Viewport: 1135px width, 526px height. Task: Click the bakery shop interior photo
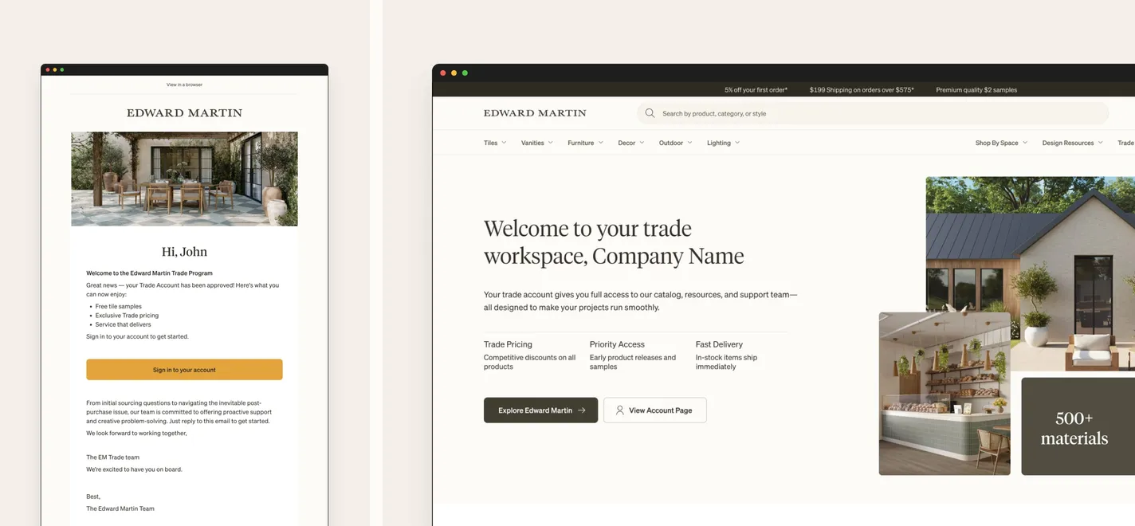coord(945,394)
